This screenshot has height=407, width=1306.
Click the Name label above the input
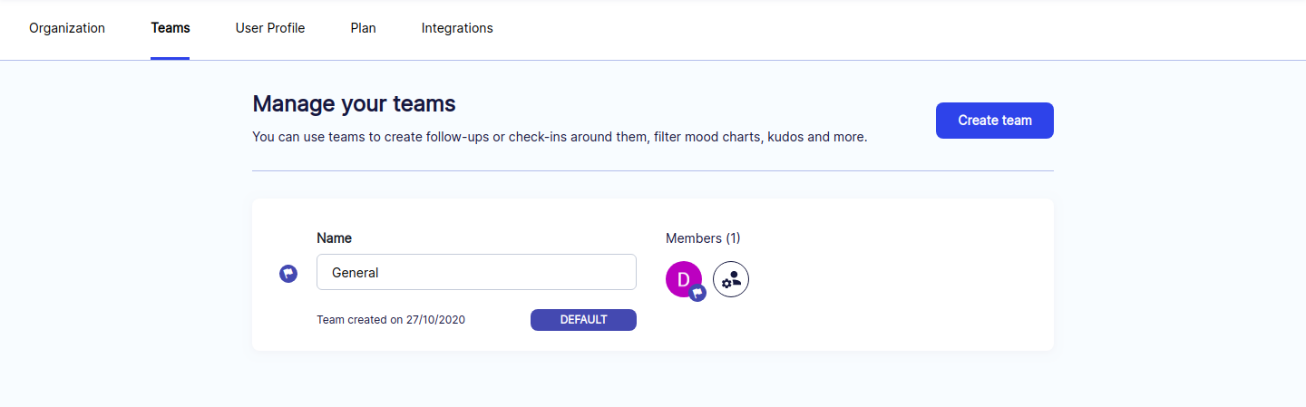tap(334, 238)
